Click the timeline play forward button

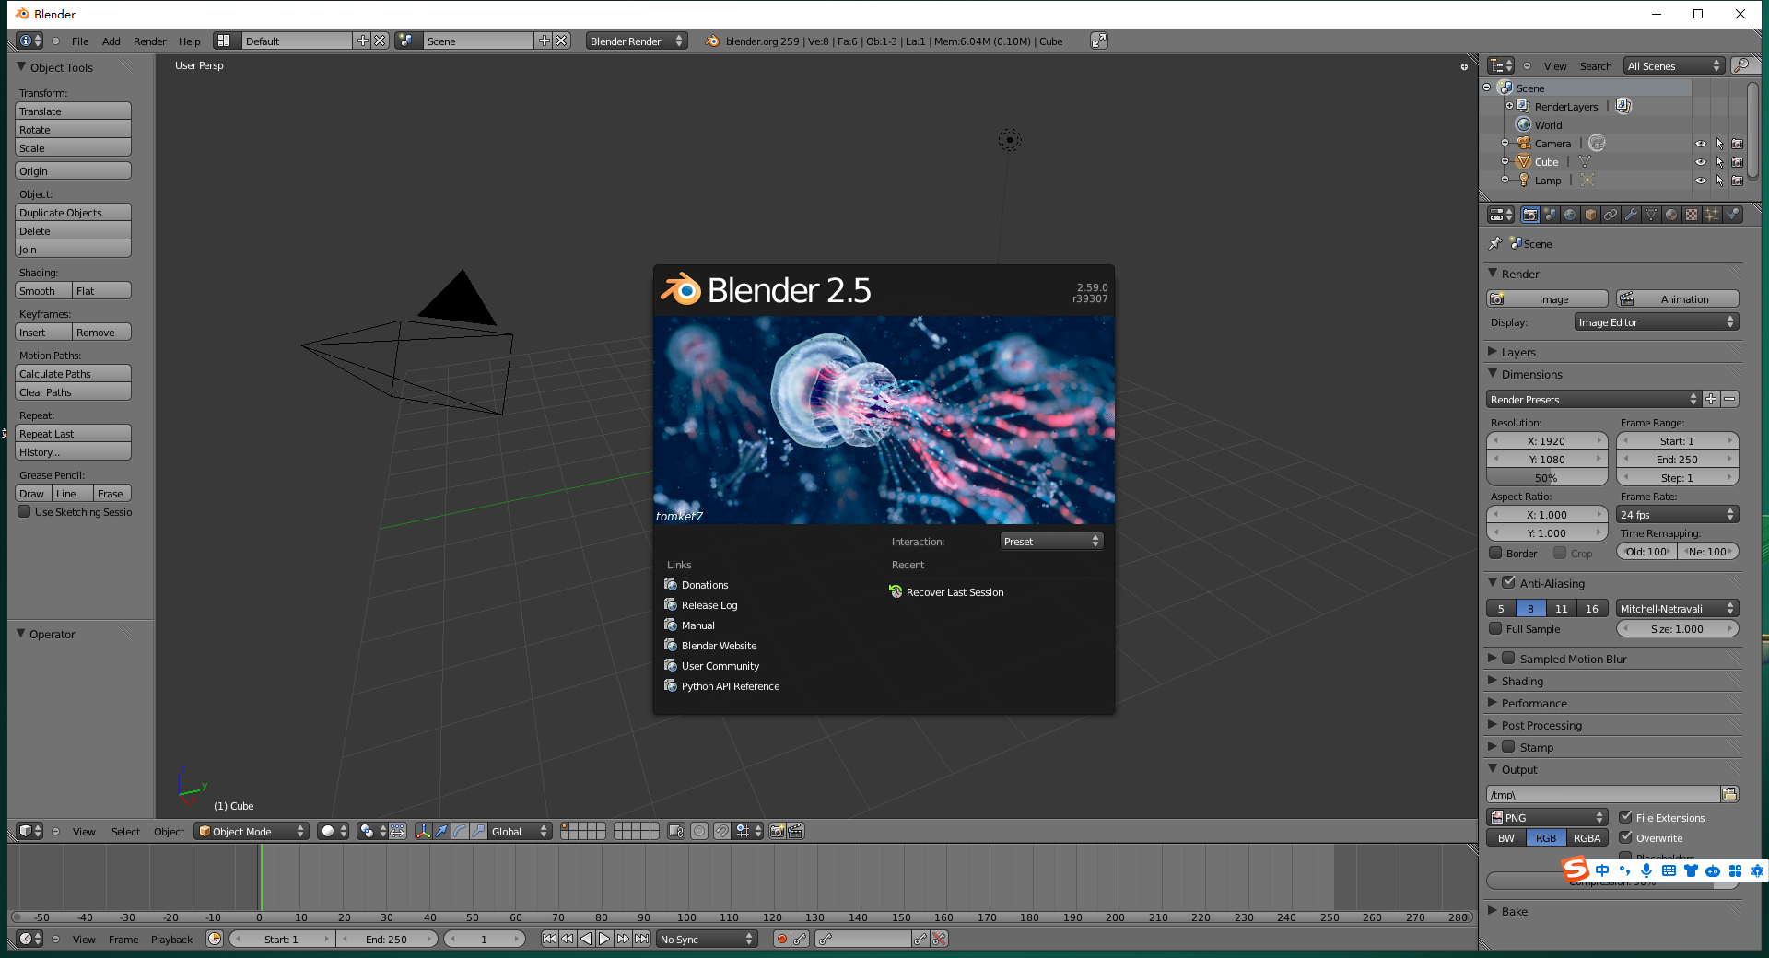point(604,939)
